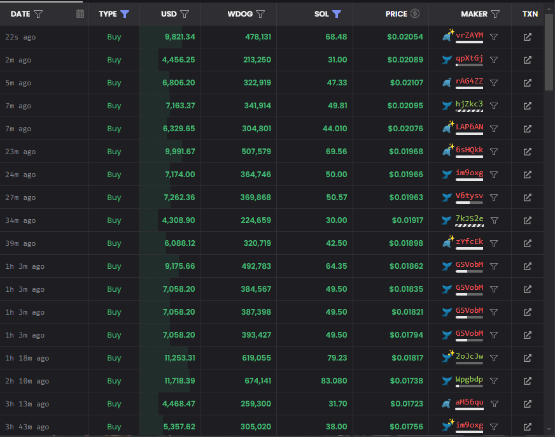555x437 pixels.
Task: Open transaction link for the 34m ago trade
Action: tap(528, 220)
